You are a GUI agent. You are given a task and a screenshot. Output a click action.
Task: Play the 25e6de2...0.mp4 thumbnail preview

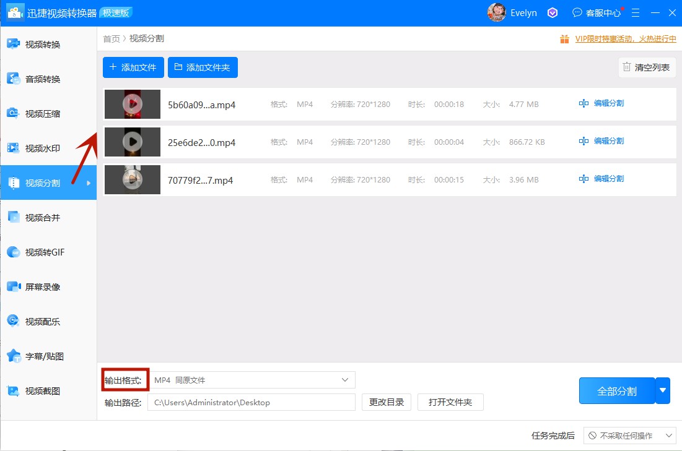pyautogui.click(x=132, y=142)
